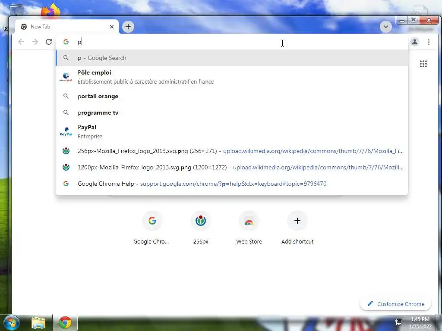
Task: Expand the tab search dropdown arrow
Action: pyautogui.click(x=385, y=27)
